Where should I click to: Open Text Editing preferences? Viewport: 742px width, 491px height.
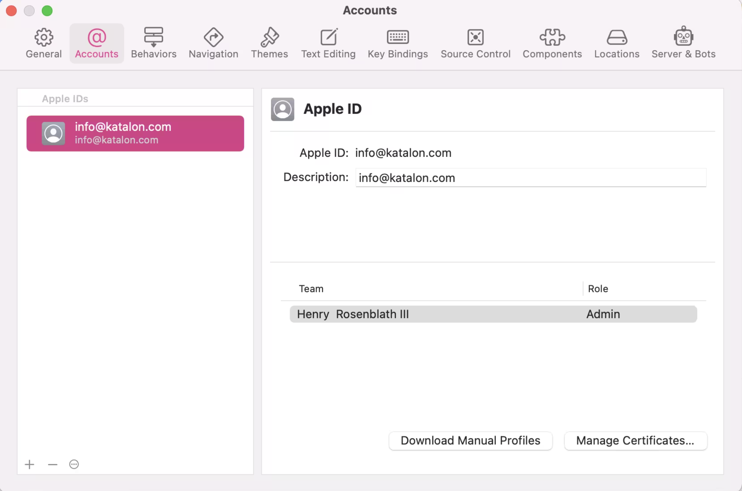coord(328,43)
